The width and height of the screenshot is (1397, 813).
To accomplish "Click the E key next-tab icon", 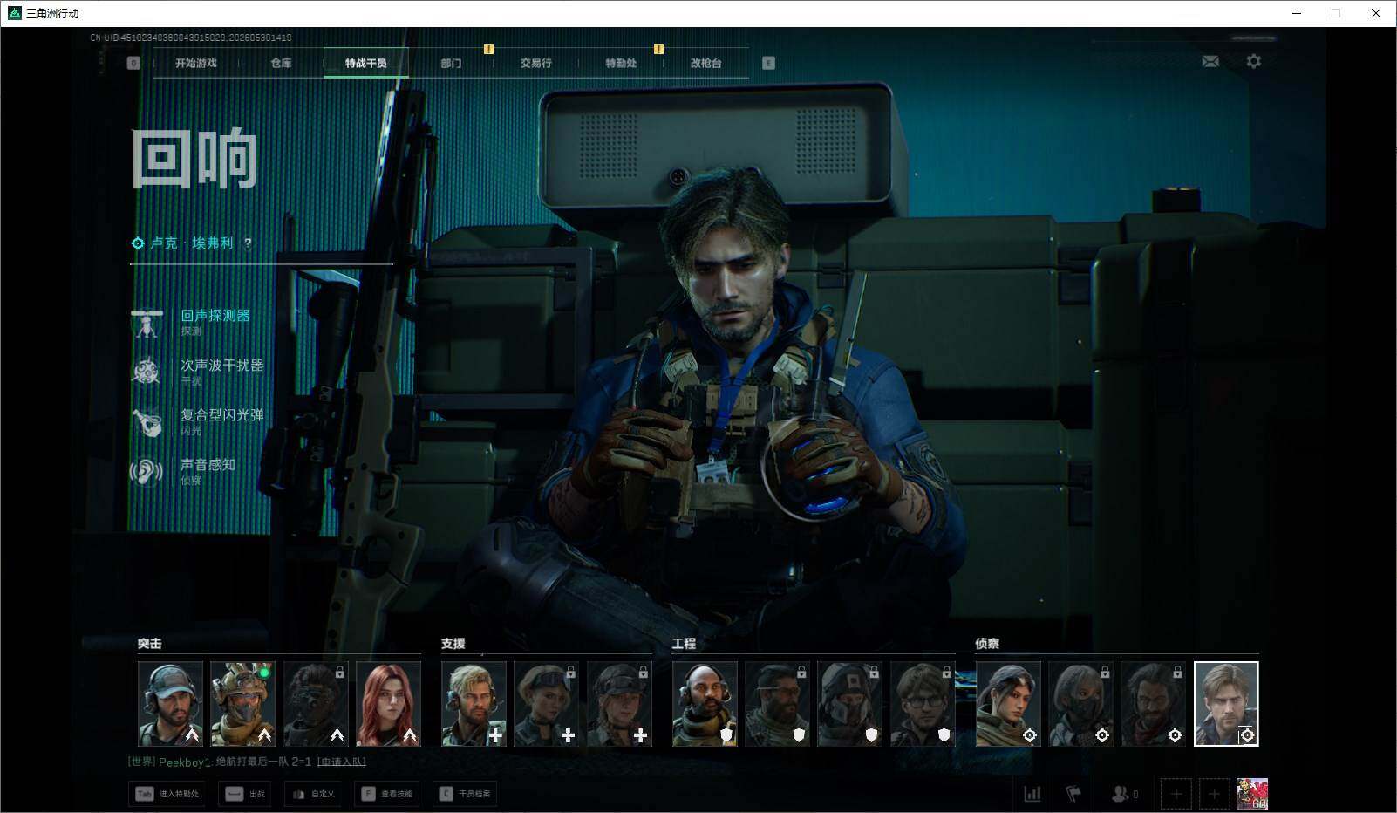I will click(768, 63).
